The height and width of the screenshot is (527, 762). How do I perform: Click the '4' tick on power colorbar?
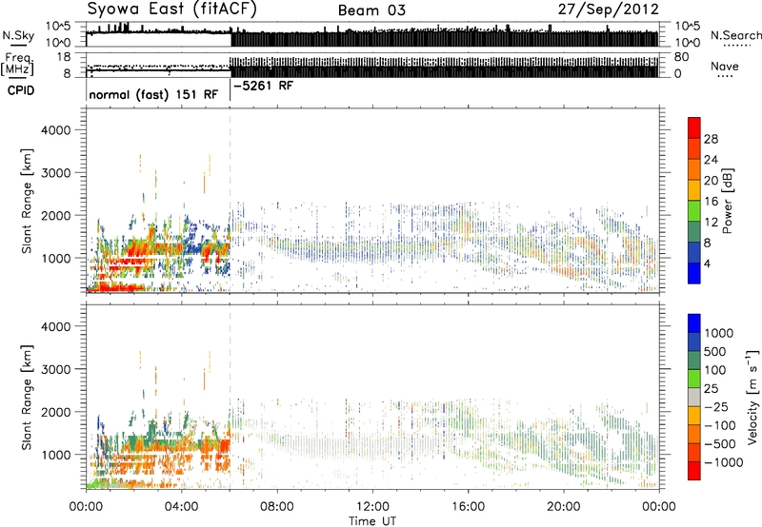coord(707,263)
